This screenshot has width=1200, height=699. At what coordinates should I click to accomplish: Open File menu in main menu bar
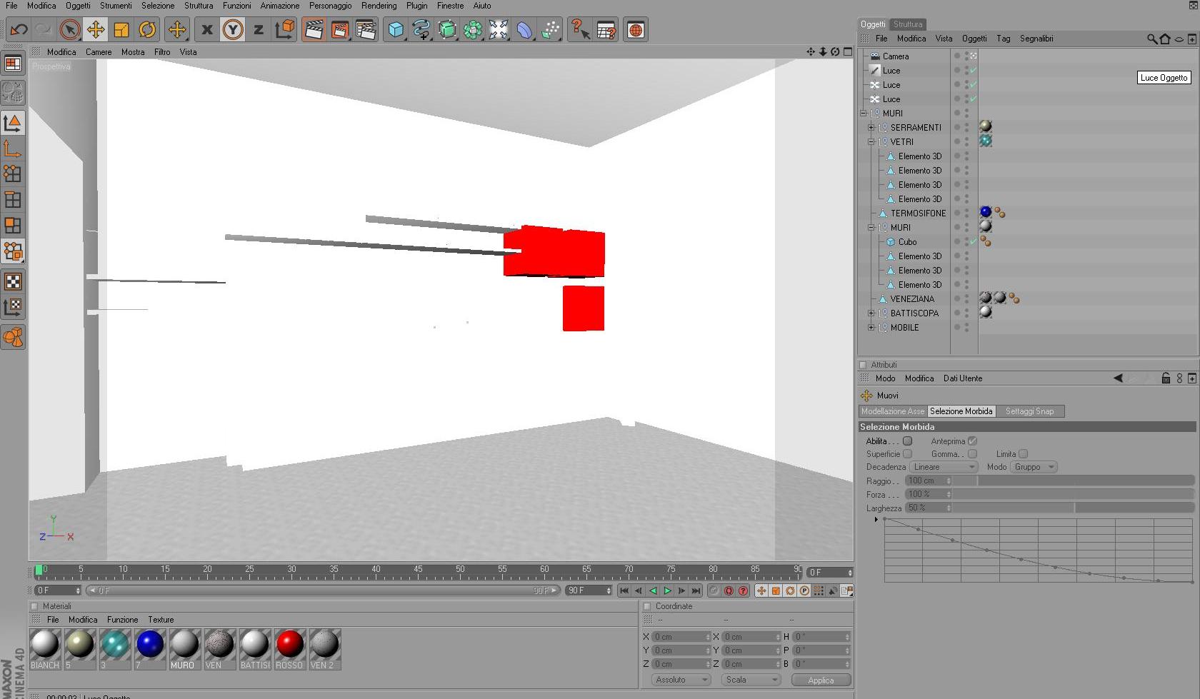[11, 6]
